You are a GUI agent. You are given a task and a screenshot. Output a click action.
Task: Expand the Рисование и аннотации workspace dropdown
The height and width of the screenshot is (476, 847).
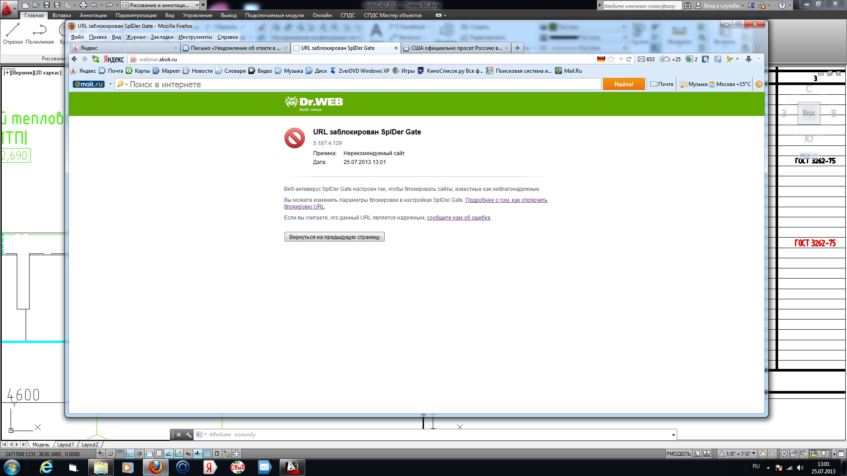pyautogui.click(x=197, y=5)
